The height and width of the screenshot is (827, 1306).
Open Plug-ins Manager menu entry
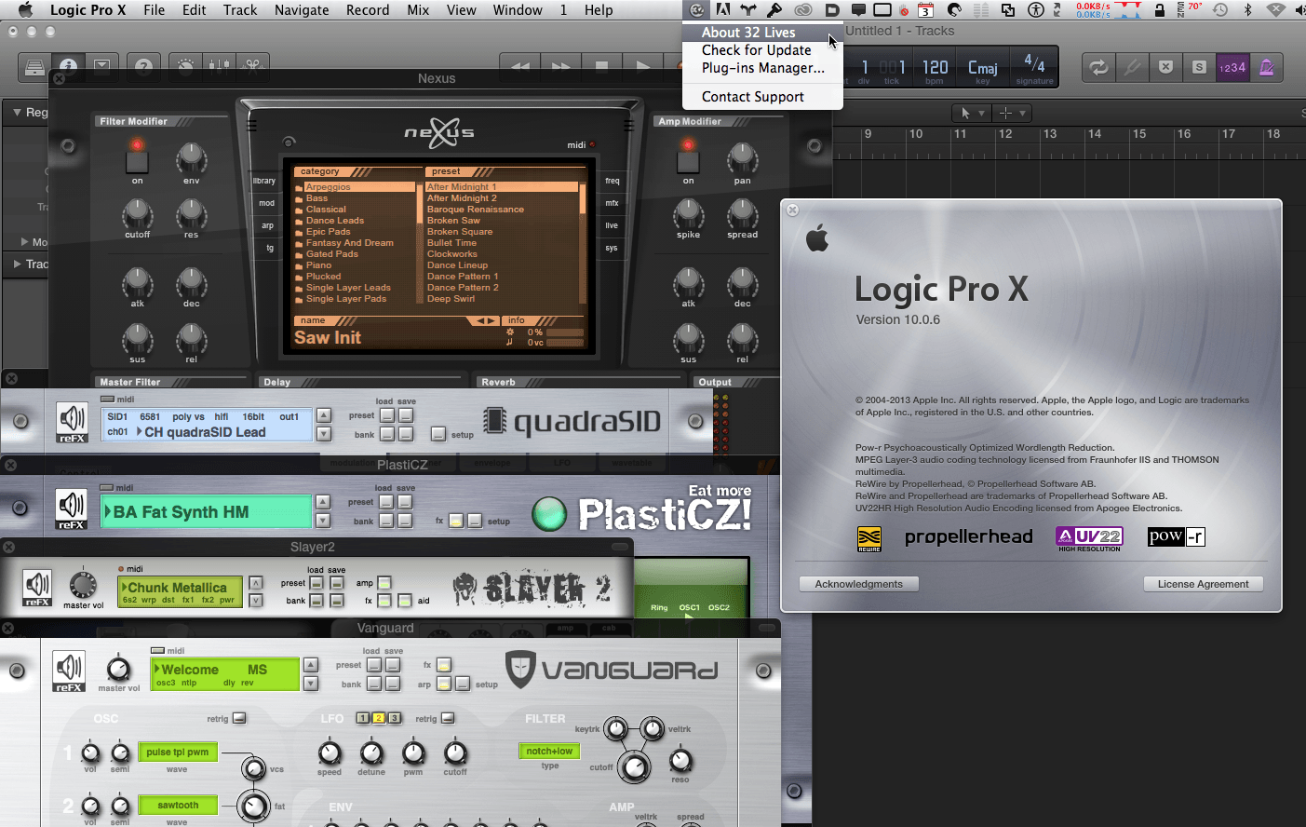(762, 68)
